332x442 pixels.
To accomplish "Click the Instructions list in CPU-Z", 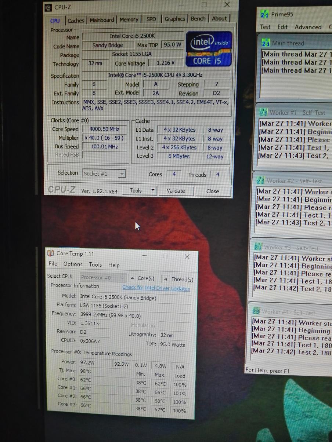I will [x=156, y=105].
